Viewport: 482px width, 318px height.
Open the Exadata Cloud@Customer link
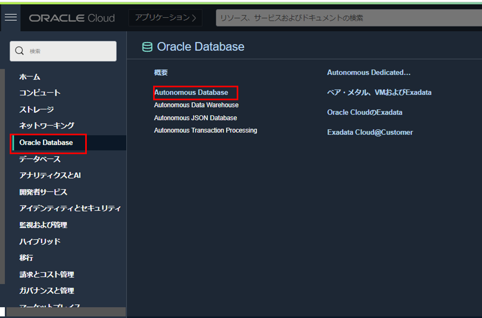point(370,132)
